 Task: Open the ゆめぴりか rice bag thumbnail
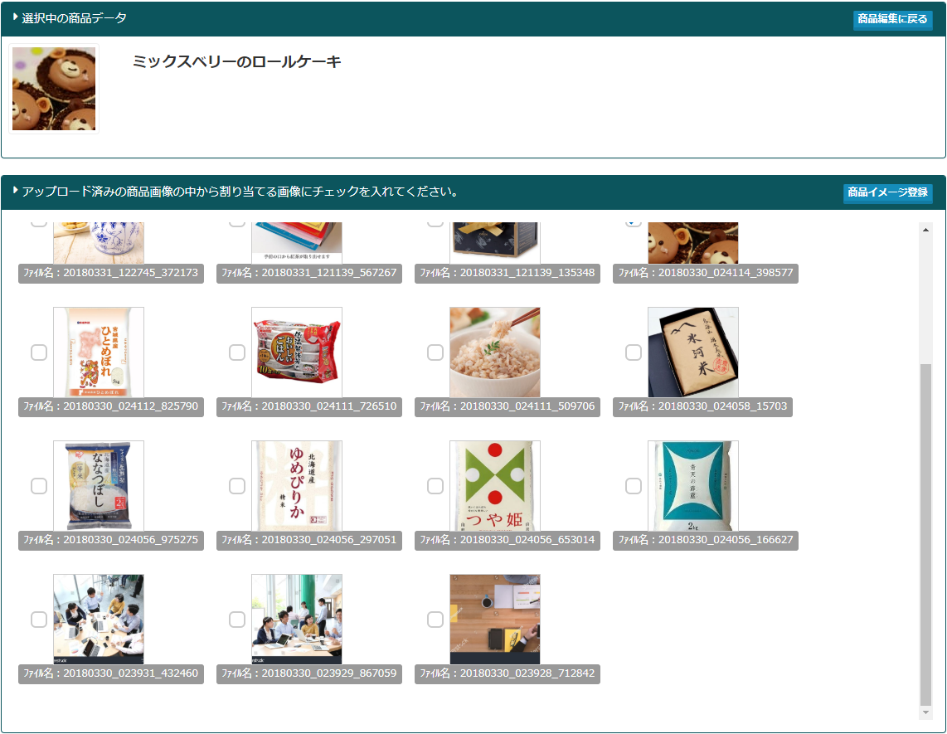point(297,486)
